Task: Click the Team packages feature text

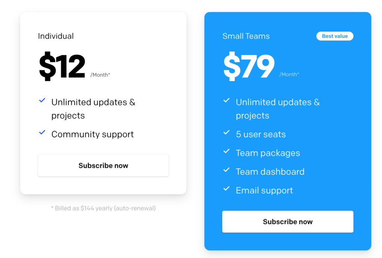Action: click(x=268, y=153)
